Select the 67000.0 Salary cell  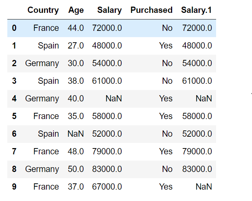pos(107,187)
